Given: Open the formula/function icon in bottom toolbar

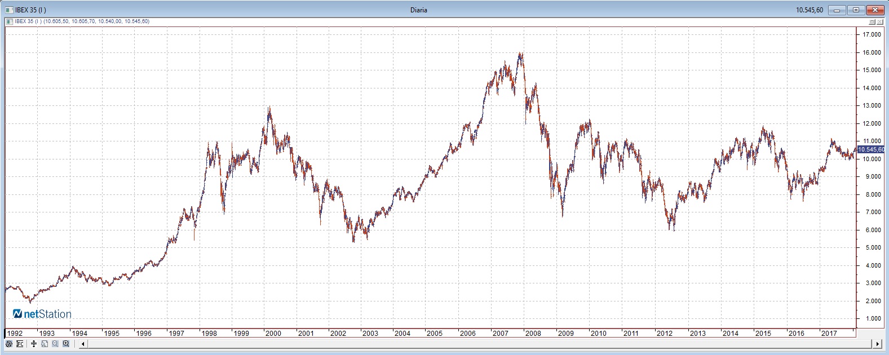Looking at the screenshot, I should pos(20,344).
